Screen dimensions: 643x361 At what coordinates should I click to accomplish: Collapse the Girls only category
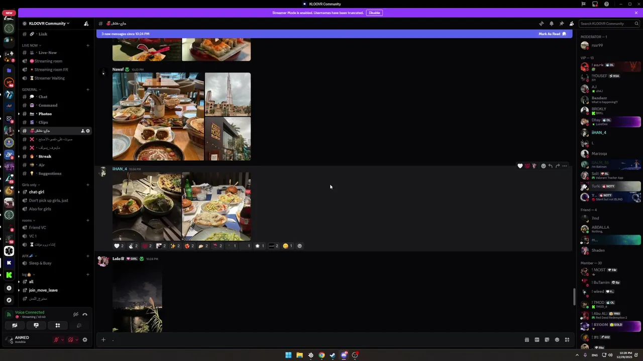click(x=31, y=185)
